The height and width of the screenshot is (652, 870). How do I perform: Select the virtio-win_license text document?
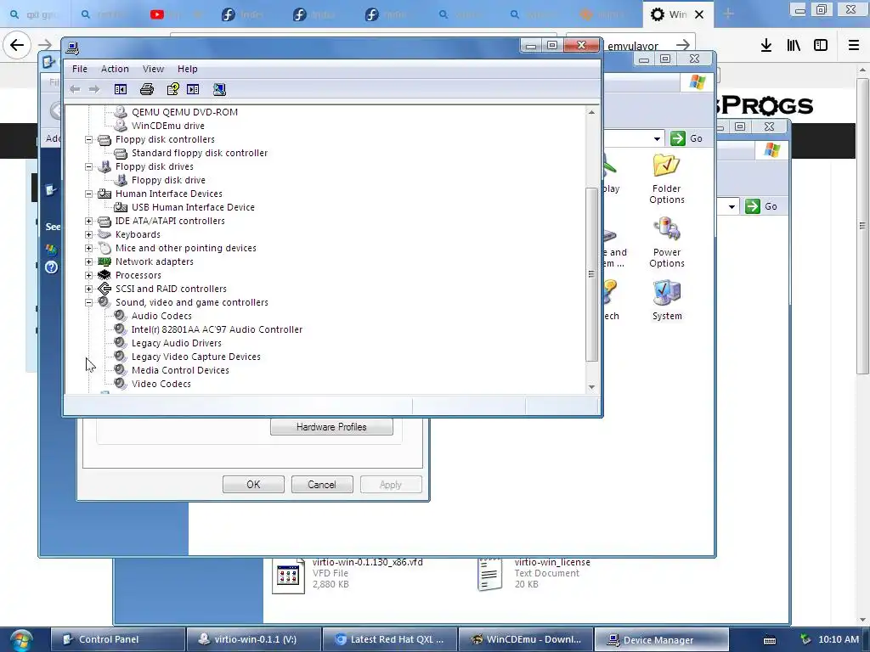534,573
